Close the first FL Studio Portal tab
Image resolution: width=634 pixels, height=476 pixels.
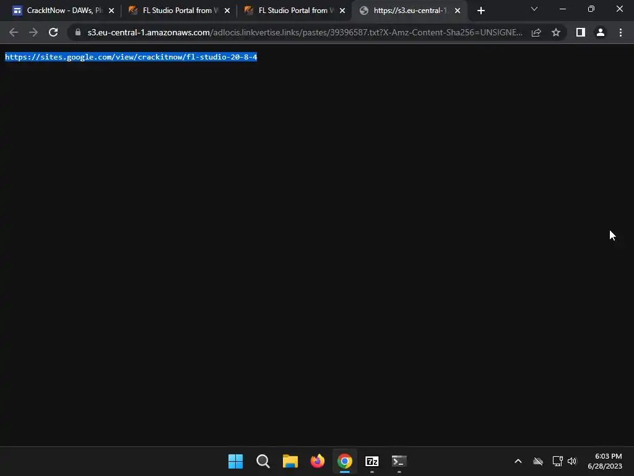227,11
